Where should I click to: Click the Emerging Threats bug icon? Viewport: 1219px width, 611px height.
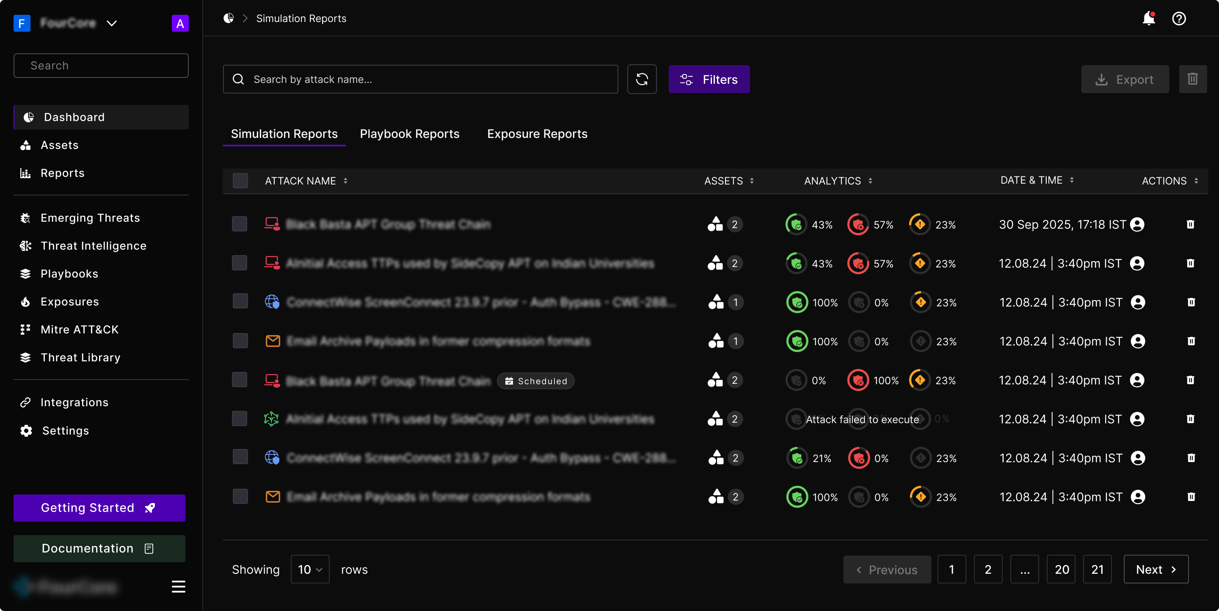tap(25, 218)
